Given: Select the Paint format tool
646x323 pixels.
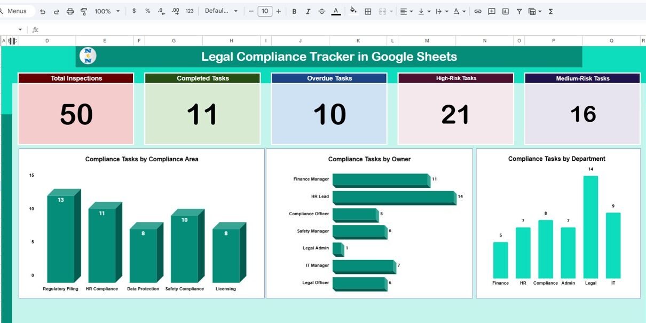Looking at the screenshot, I should [84, 11].
